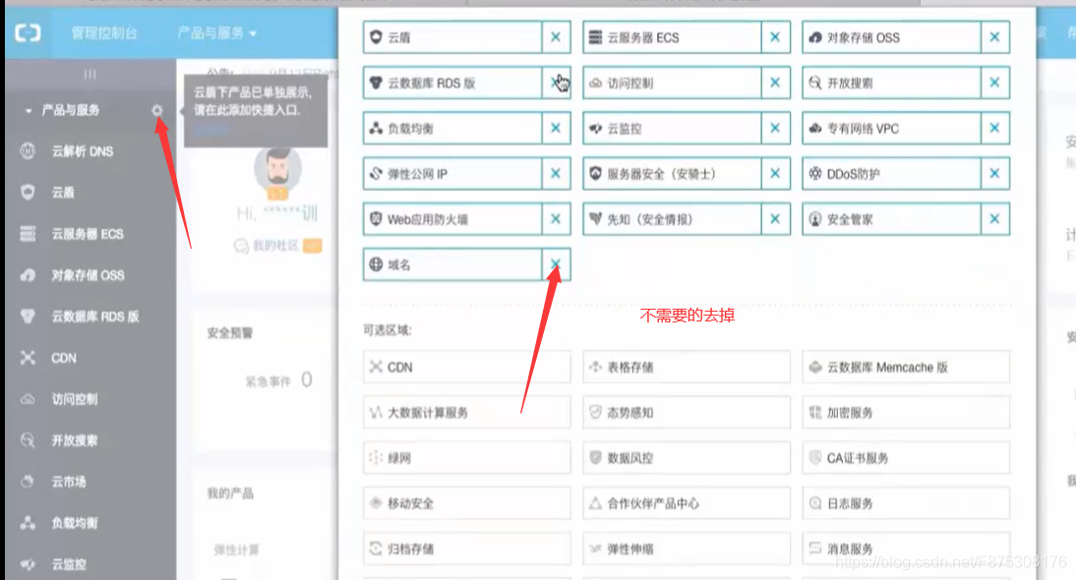Remove 安全管家 from selected shortcuts
Image resolution: width=1076 pixels, height=580 pixels.
coord(995,218)
